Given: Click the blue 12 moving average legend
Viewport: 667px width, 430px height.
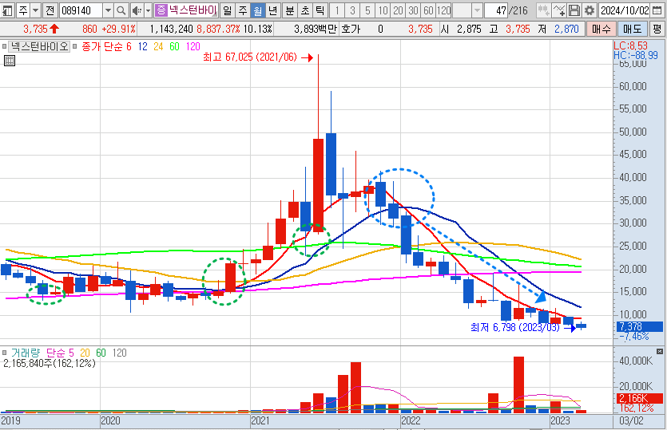Looking at the screenshot, I should 142,47.
